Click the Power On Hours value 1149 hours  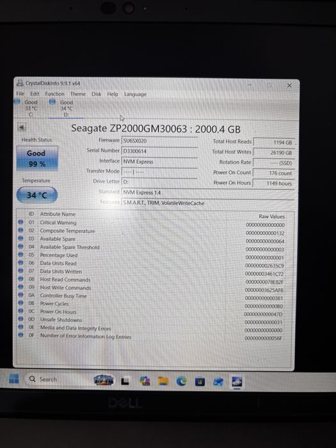point(274,184)
